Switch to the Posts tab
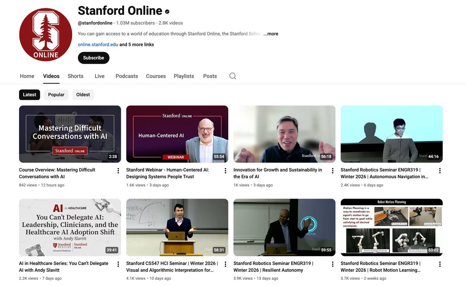 click(x=210, y=76)
